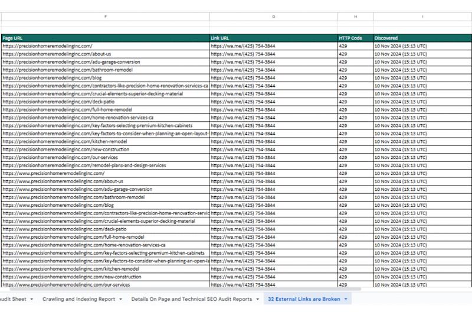Select remodel-plans-and-design-services page URL cell

tap(106, 165)
